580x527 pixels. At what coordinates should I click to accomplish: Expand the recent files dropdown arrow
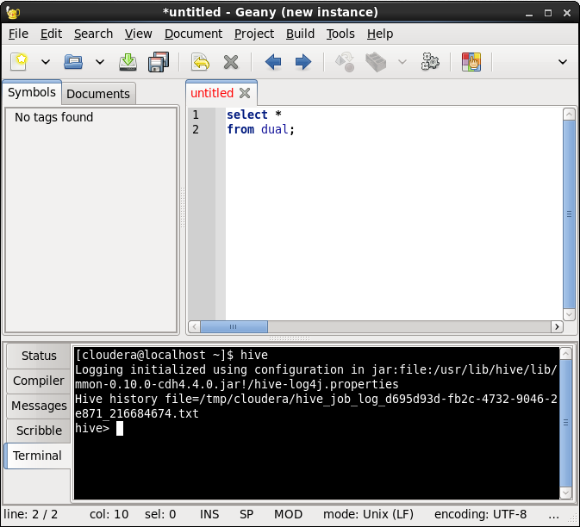[100, 62]
